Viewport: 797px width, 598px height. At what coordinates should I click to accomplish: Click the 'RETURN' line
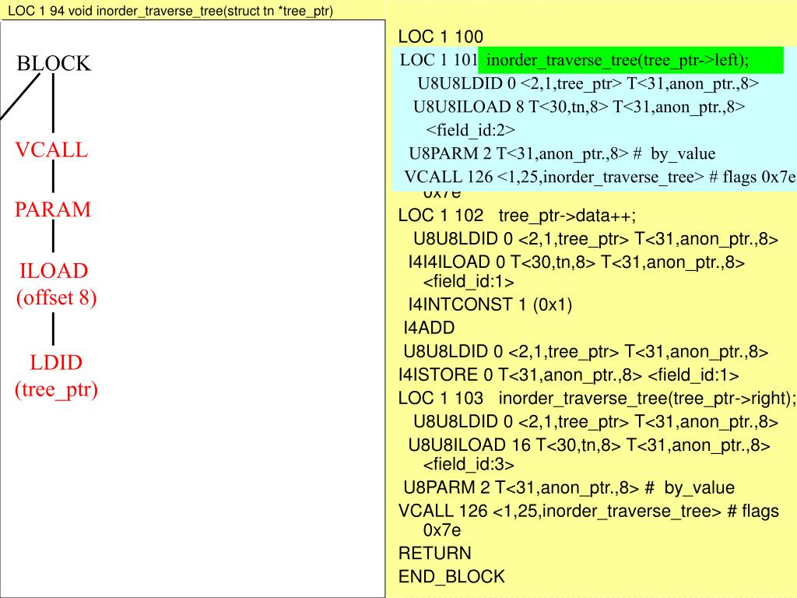point(434,554)
